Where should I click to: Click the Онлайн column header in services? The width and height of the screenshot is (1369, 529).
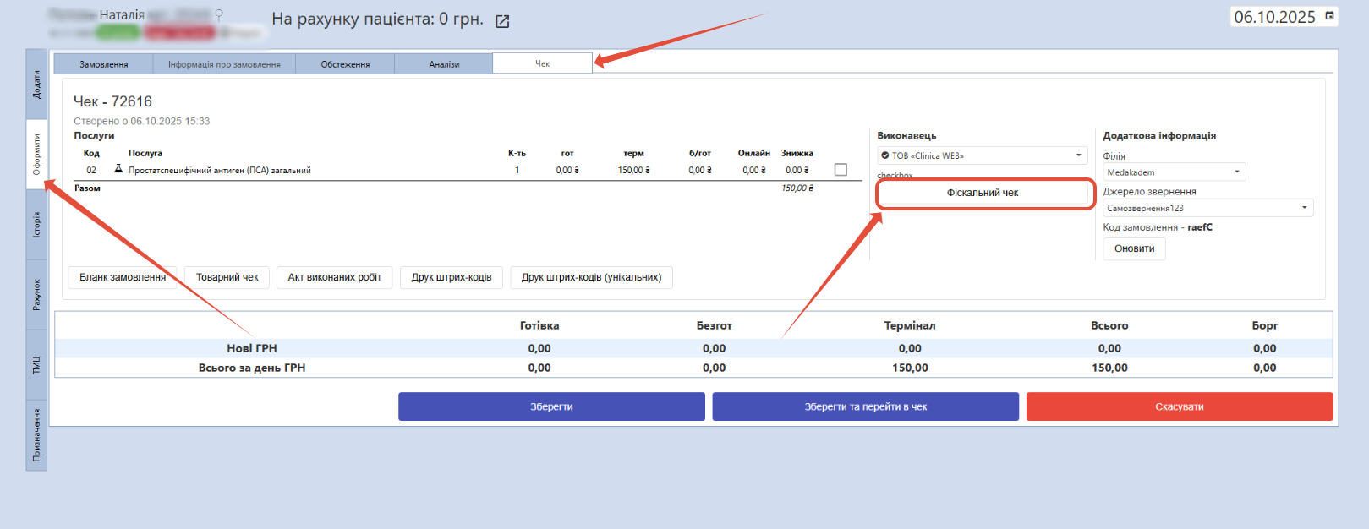click(x=754, y=153)
